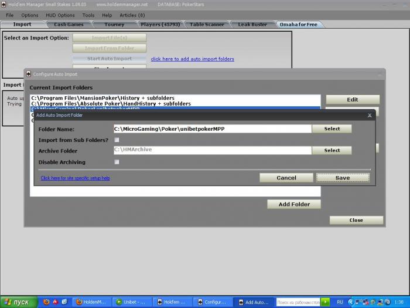410x308 pixels.
Task: Click the desktop search box in taskbar
Action: pos(298,302)
